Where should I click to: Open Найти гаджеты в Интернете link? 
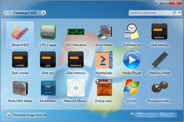coord(156,115)
